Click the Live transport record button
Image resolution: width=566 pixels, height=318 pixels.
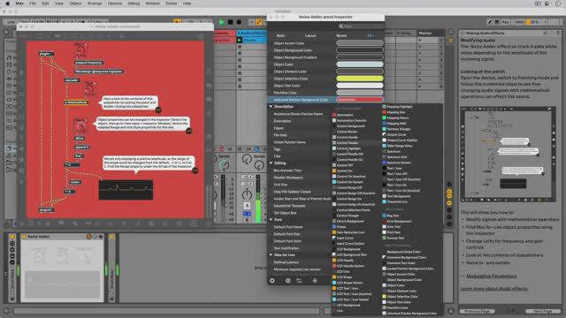pyautogui.click(x=239, y=22)
